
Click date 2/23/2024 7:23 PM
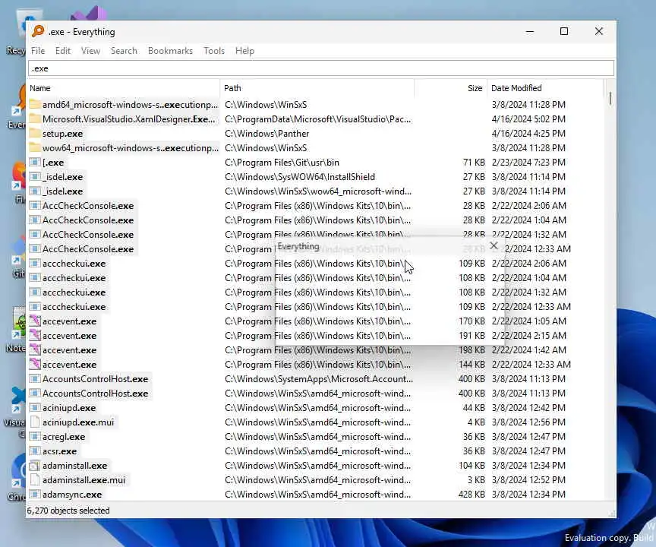(528, 163)
